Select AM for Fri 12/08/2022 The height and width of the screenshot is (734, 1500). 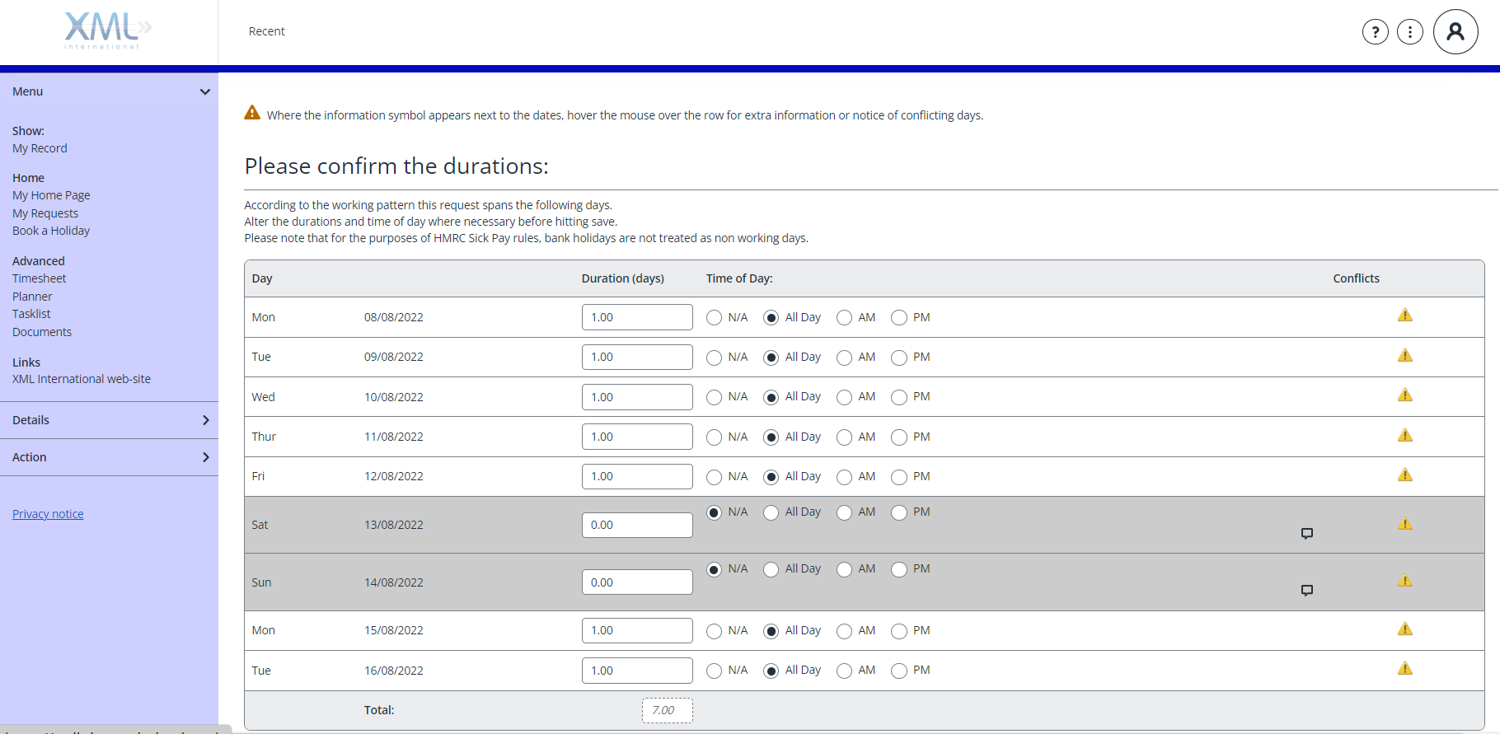click(844, 477)
